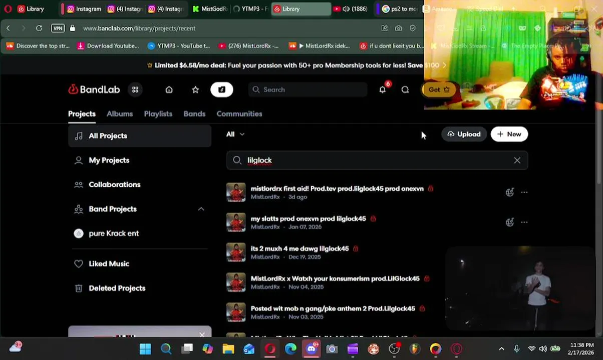Screen dimensions: 603x360
Task: Open the volume icon in system tray
Action: tap(543, 348)
